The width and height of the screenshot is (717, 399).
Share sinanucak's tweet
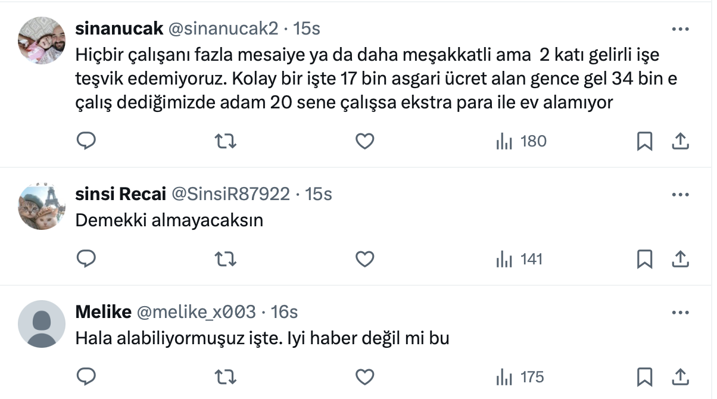pos(681,141)
